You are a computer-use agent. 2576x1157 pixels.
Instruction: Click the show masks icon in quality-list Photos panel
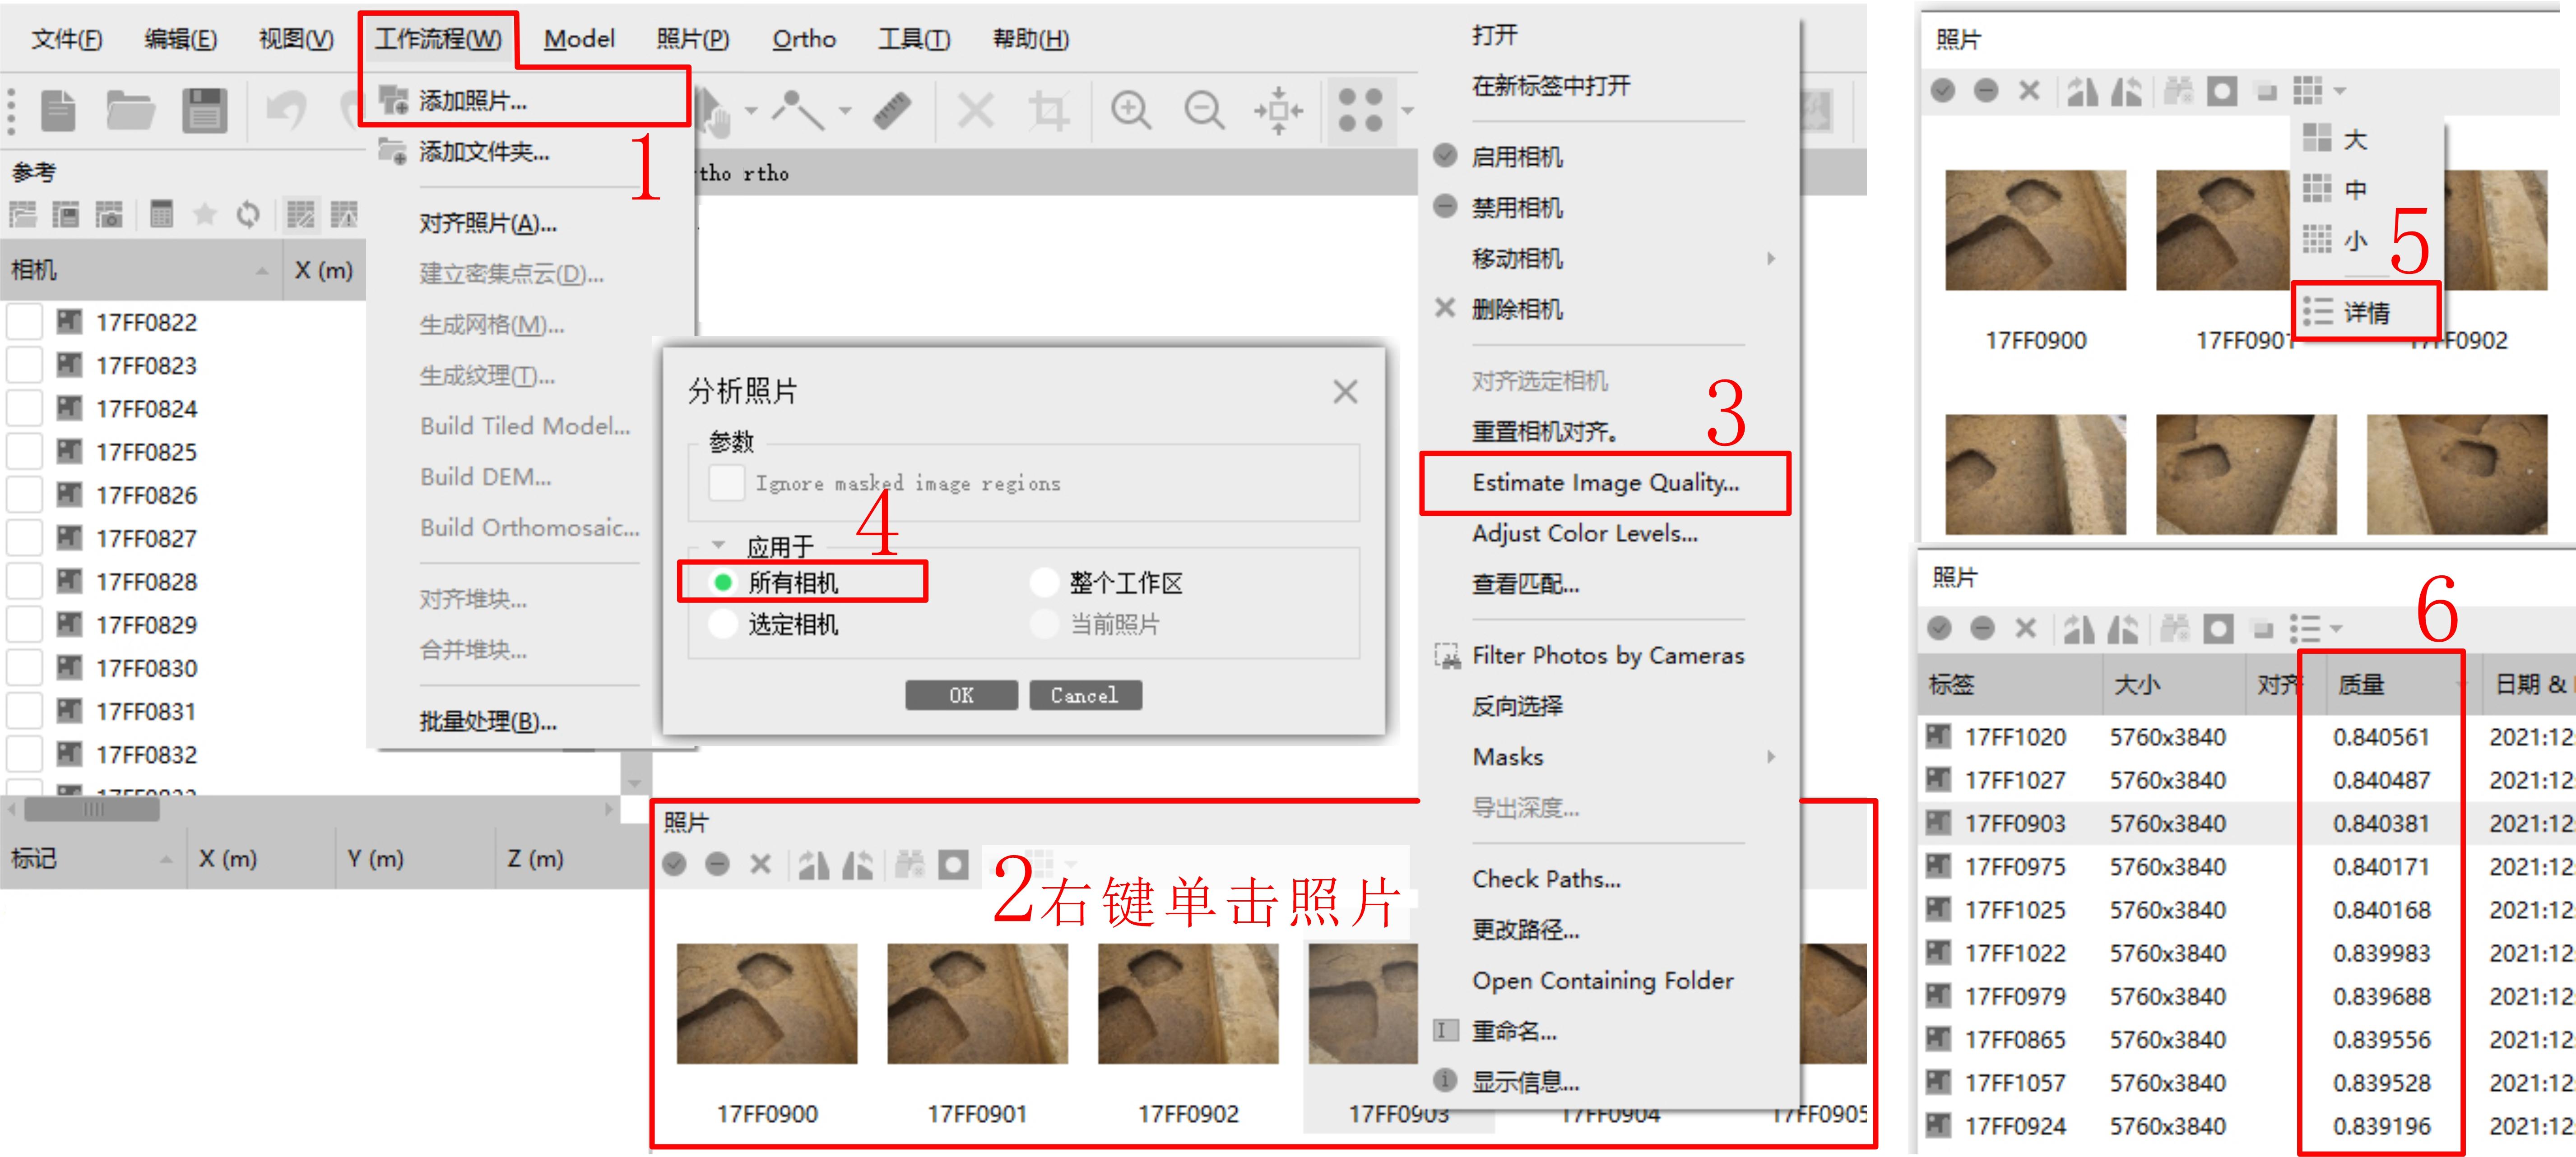(2218, 629)
